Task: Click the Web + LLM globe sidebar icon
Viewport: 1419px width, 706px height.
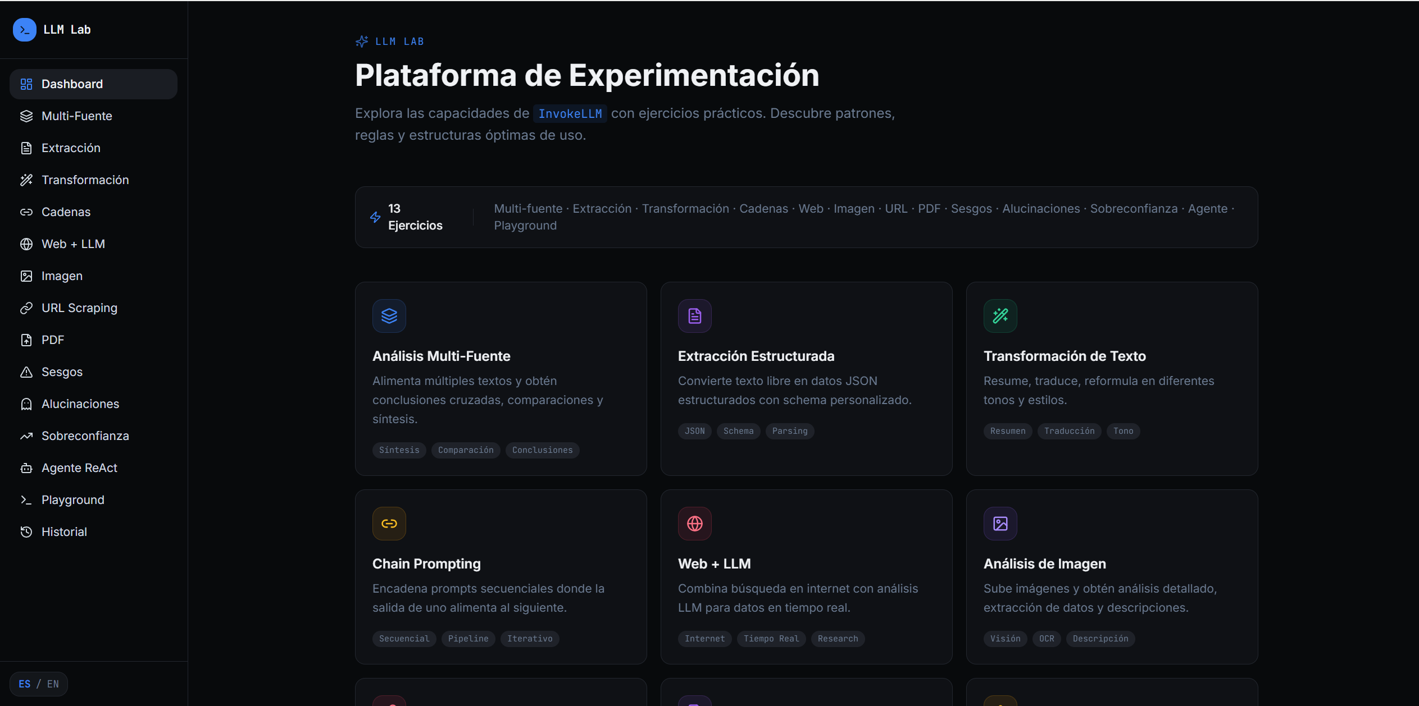Action: point(26,244)
